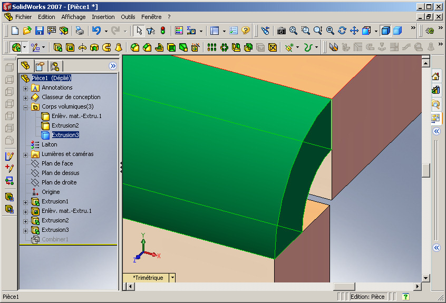Toggle Shaded display mode
The image size is (446, 303).
(x=397, y=31)
